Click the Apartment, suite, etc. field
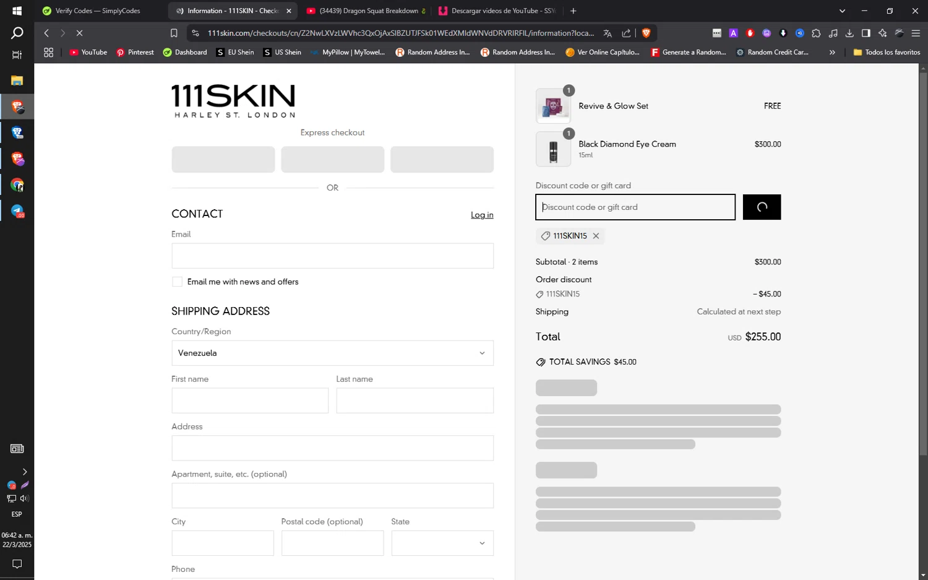The width and height of the screenshot is (928, 580). click(332, 496)
